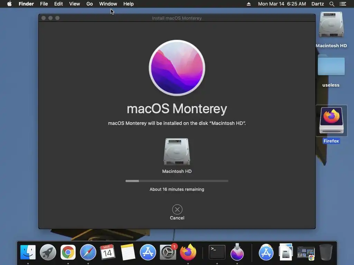Open the Dartz user menu
The height and width of the screenshot is (265, 354).
[x=318, y=4]
